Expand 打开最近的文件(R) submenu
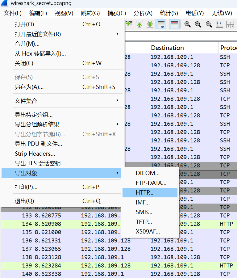The image size is (237, 278). [x=61, y=34]
